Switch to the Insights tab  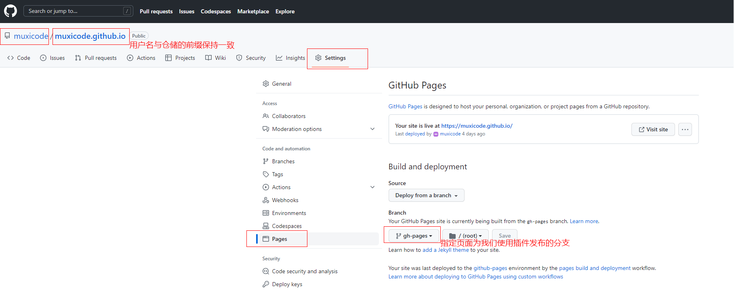pyautogui.click(x=290, y=58)
